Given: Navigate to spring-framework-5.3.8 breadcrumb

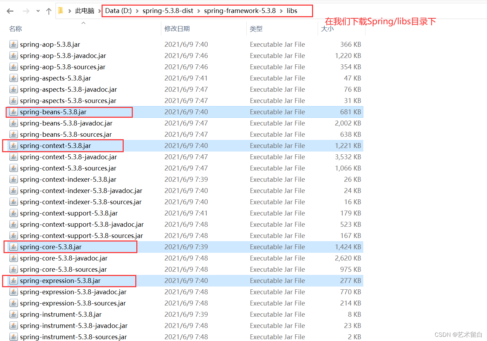Looking at the screenshot, I should click(x=240, y=11).
